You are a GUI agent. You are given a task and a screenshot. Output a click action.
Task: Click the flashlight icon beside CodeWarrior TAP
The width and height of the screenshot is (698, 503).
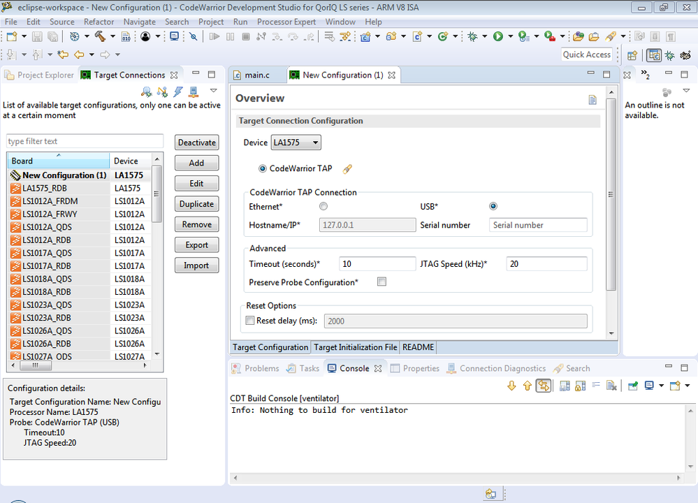point(347,169)
